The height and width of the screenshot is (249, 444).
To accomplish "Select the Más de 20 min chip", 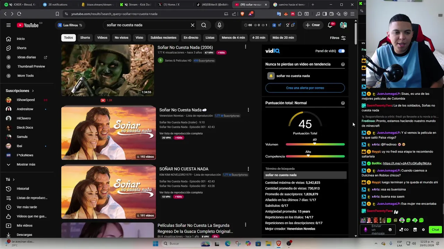I will (283, 38).
